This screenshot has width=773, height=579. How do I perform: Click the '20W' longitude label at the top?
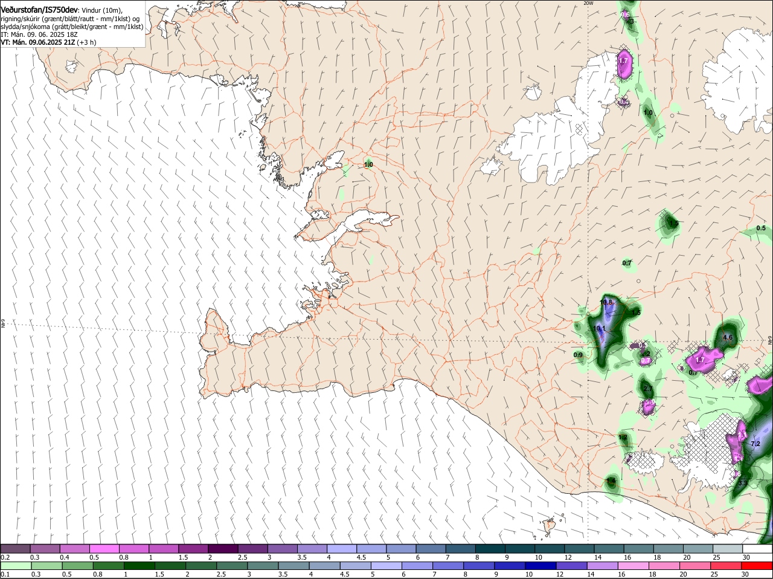point(589,3)
